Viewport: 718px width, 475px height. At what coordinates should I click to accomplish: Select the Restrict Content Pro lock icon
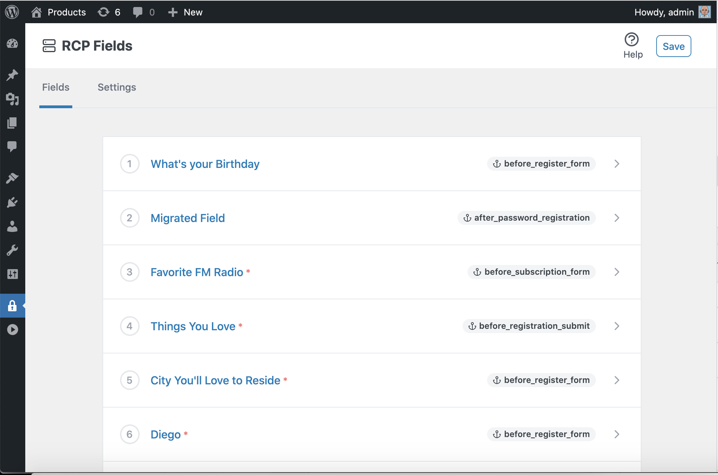coord(13,306)
